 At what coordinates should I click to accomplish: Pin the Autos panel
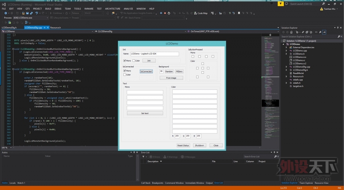134,152
